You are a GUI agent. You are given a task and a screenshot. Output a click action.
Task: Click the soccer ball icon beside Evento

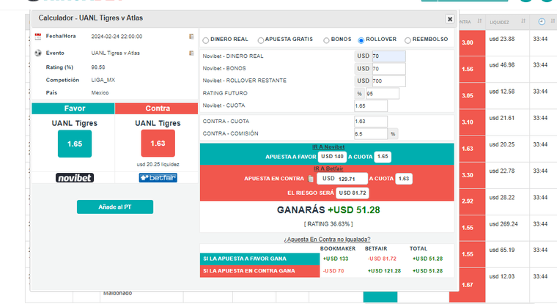click(x=38, y=53)
